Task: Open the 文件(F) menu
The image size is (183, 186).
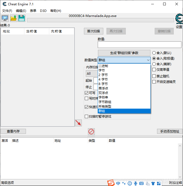Action: pos(7,11)
